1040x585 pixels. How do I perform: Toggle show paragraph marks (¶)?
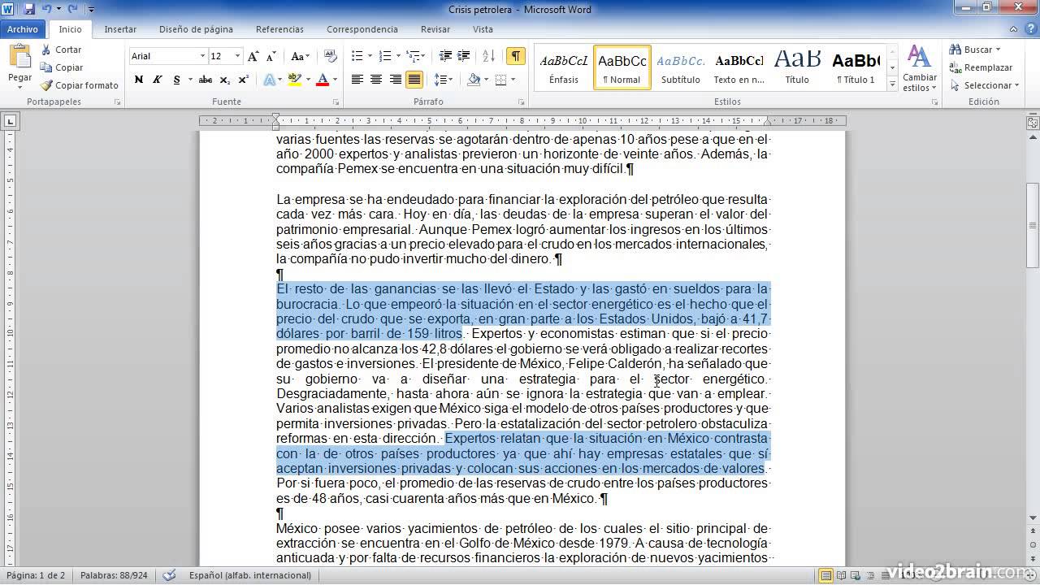pyautogui.click(x=515, y=56)
